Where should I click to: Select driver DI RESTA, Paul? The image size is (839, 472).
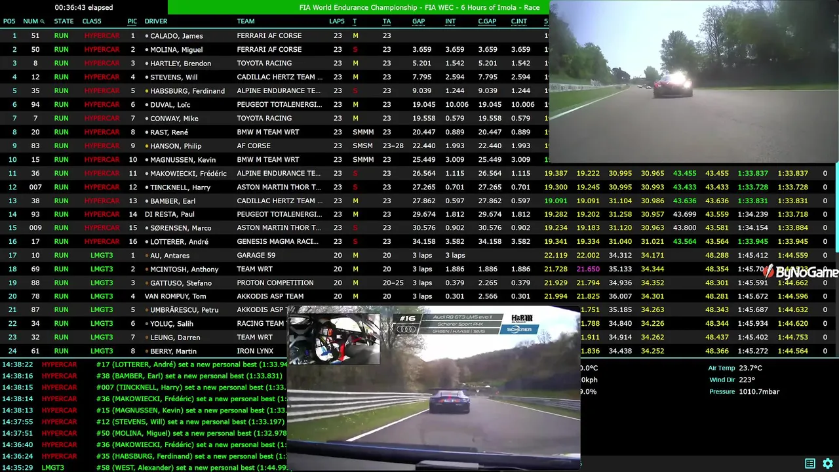[170, 214]
